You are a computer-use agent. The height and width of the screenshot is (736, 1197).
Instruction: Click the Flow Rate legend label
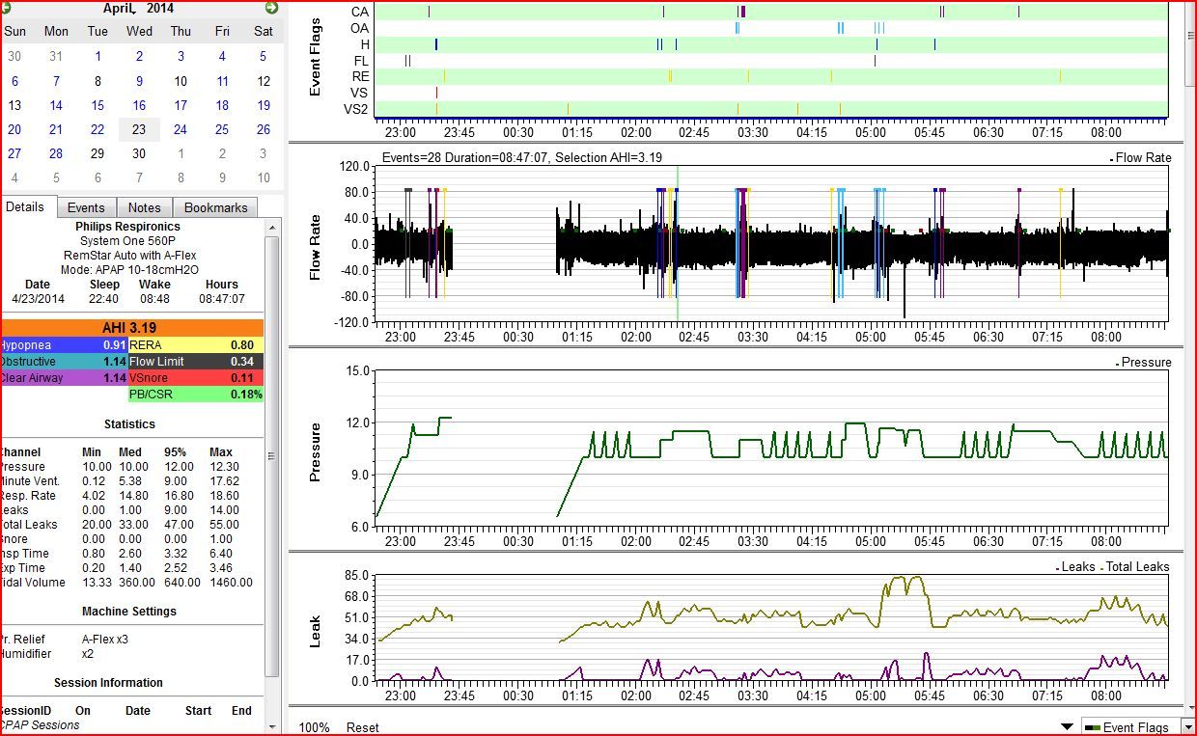tap(1143, 157)
